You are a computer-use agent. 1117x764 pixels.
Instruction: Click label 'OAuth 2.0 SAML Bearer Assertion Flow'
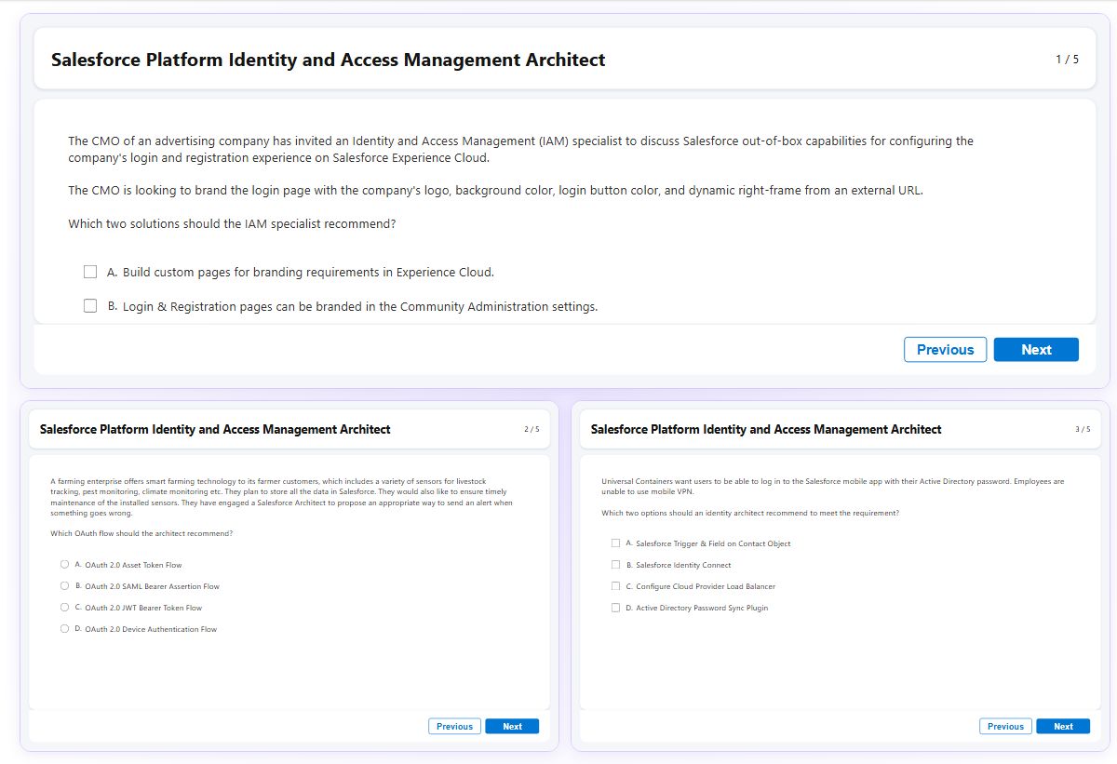152,586
